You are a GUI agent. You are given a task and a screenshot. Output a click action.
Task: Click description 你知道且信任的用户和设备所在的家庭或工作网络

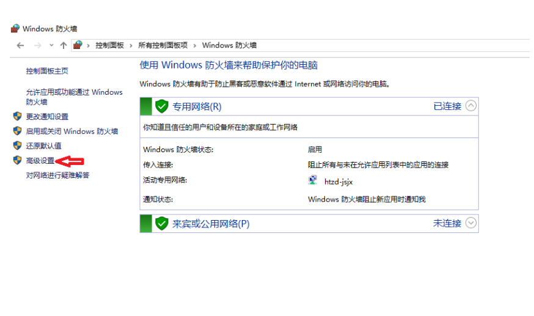click(x=221, y=127)
